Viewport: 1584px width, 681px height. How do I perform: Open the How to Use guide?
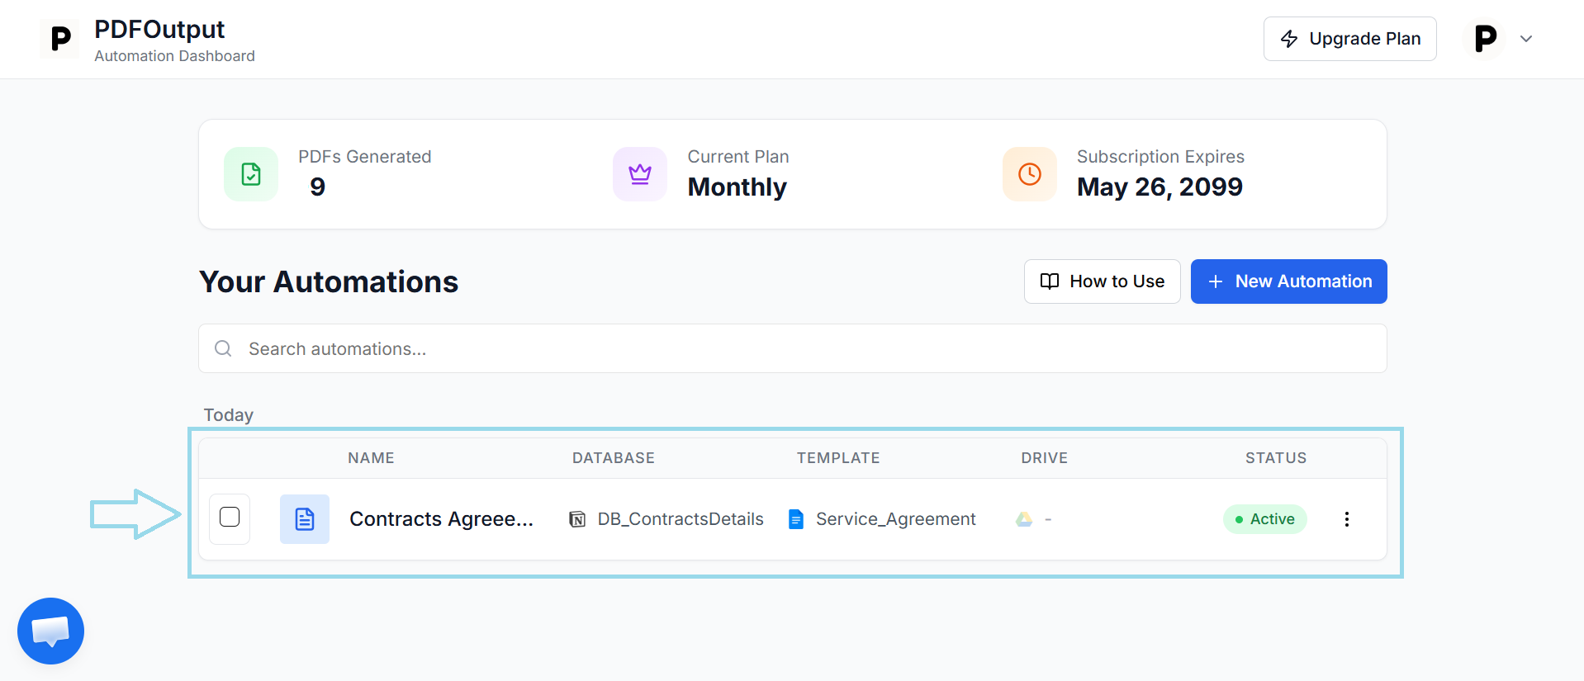click(1102, 281)
